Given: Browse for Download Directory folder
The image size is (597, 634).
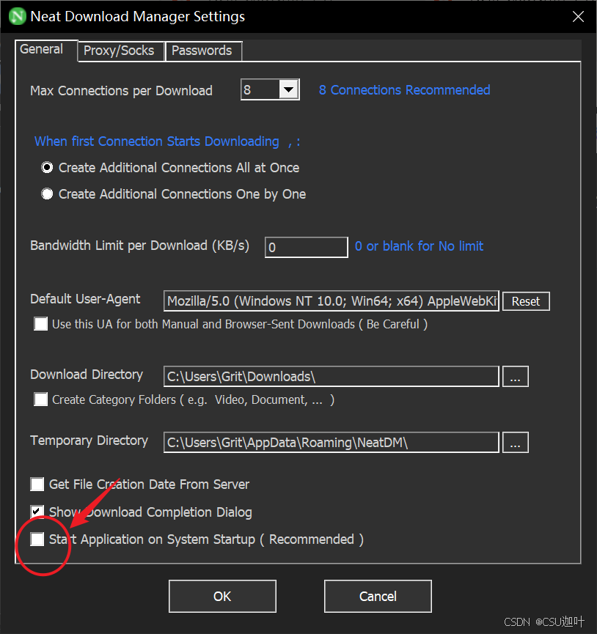Looking at the screenshot, I should pyautogui.click(x=516, y=377).
